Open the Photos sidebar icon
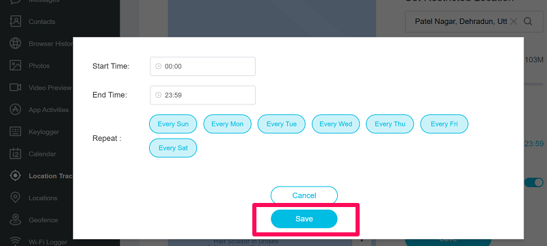The image size is (547, 246). click(15, 66)
